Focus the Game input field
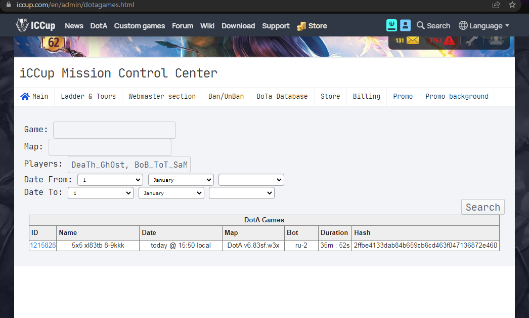Screen dimensions: 529x318 click(114, 130)
